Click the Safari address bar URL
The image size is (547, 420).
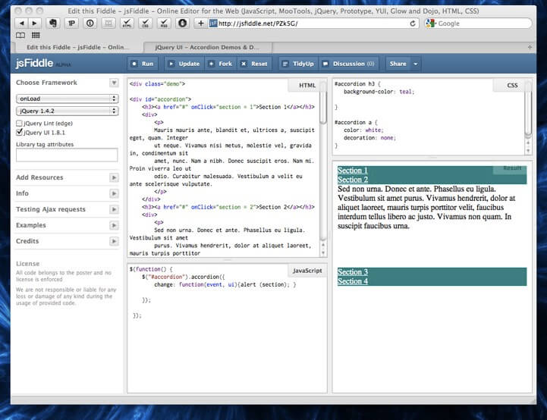click(x=258, y=24)
